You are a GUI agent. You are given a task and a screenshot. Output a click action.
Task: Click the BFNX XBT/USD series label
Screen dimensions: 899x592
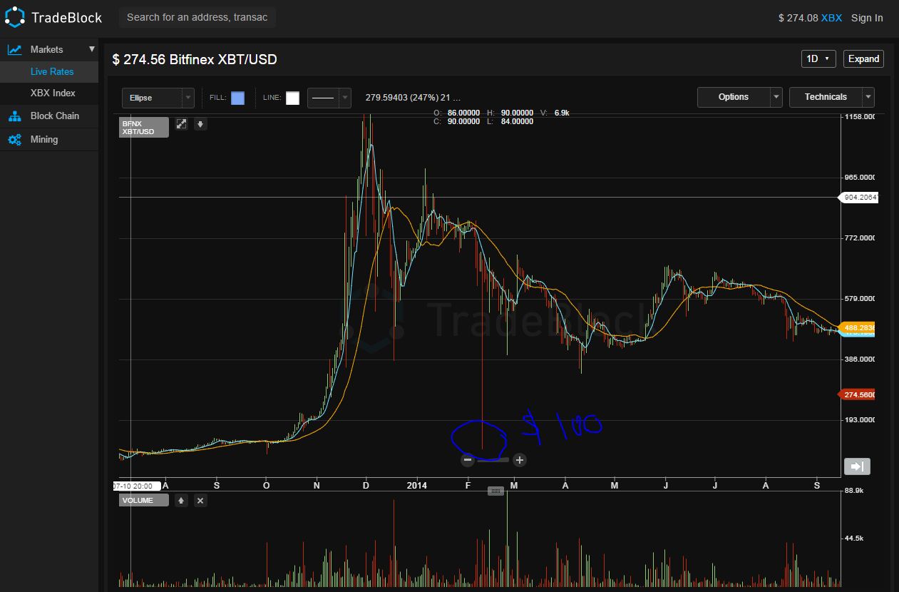pyautogui.click(x=144, y=127)
